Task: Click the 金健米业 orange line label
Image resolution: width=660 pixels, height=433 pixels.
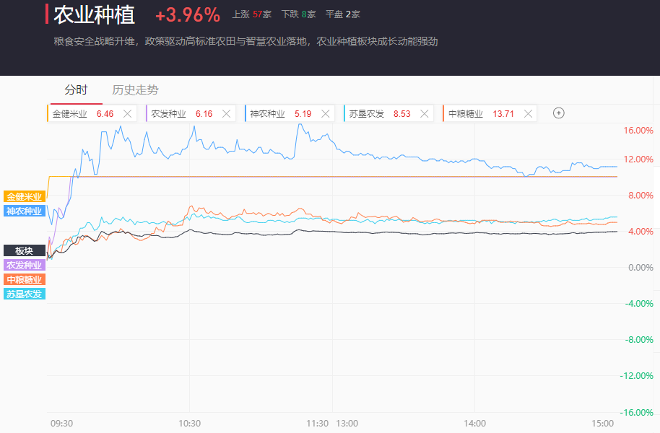Action: (x=25, y=196)
